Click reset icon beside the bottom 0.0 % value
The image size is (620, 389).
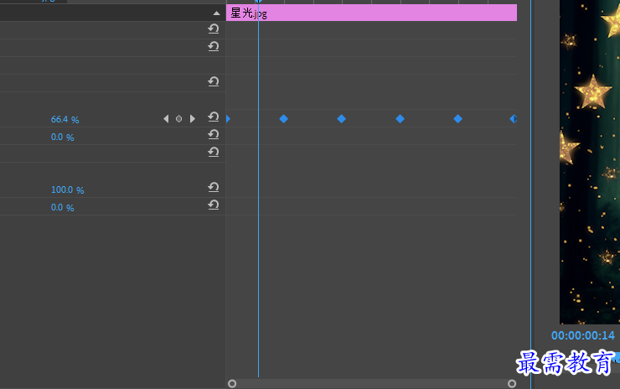pos(214,205)
